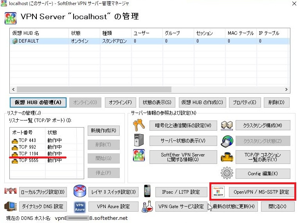Click the 'スタンドアロン' cell in DEFAULT row

point(116,41)
